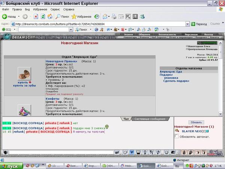Viewport: 225px width, 169px height.
Task: Click the pumpkin icon left of chat input
Action: click(6, 152)
